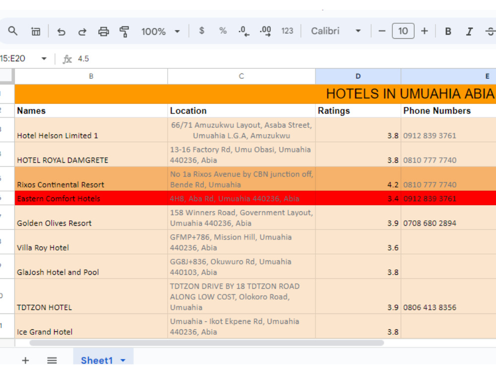Toggle strikethrough formatting
Viewport: 496px width, 372px height.
pos(491,31)
